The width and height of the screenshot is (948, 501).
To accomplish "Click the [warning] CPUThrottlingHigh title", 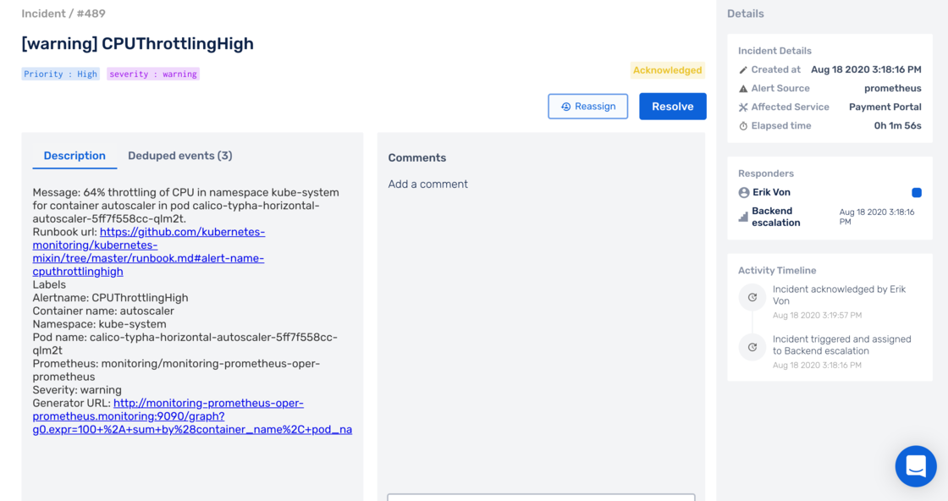I will [138, 43].
